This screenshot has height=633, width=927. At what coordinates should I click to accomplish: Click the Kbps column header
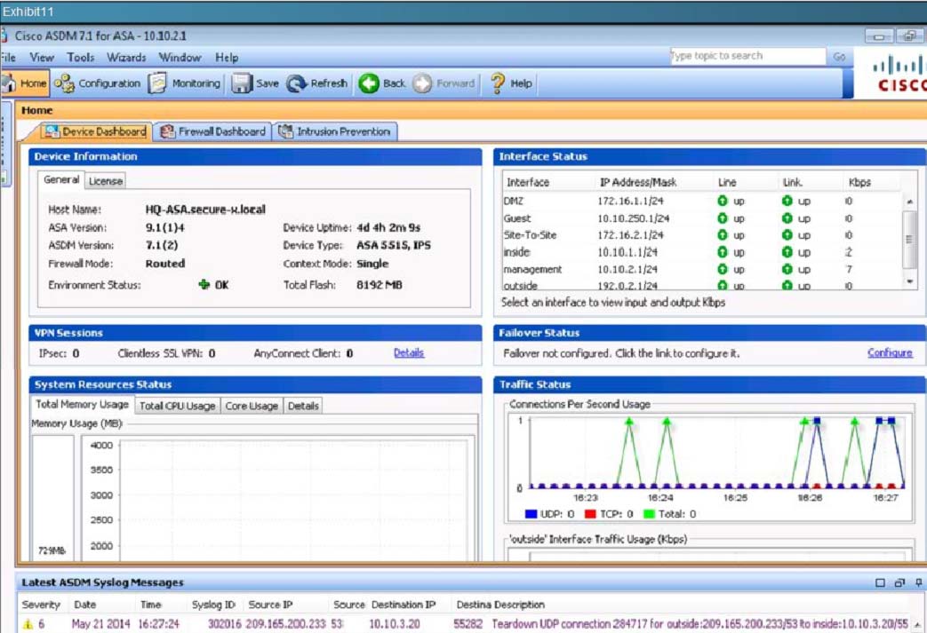(859, 183)
